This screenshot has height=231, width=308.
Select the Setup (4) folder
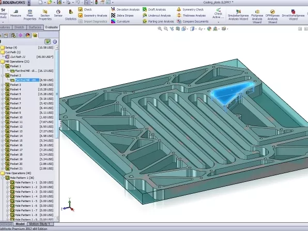click(x=11, y=48)
